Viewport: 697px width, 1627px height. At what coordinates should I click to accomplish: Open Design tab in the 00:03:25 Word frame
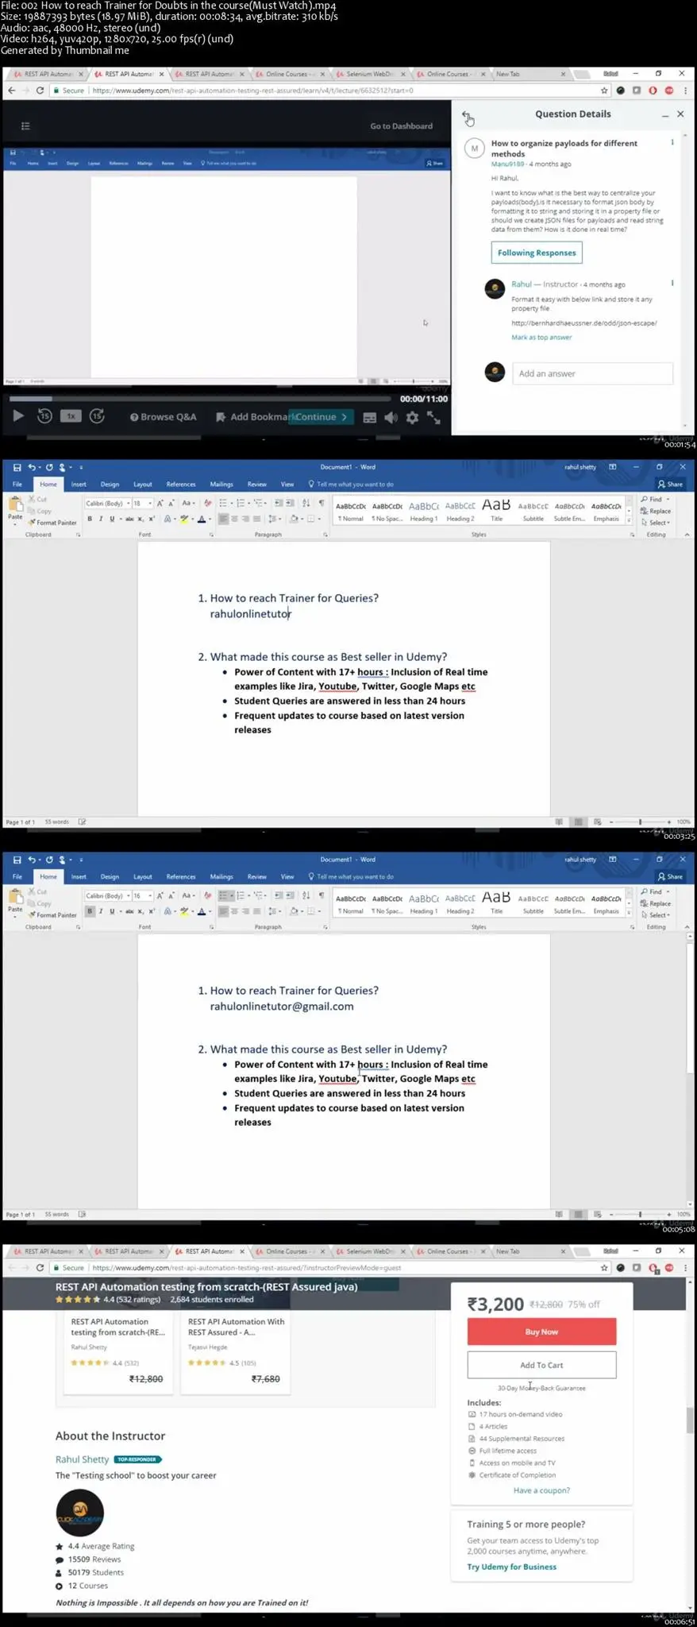point(110,484)
